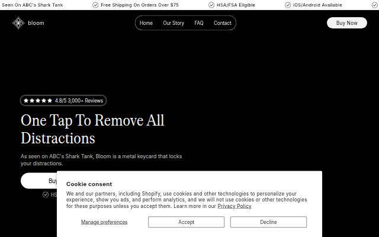Open the Home nav item
Screen dimensions: 379x237
click(x=146, y=23)
